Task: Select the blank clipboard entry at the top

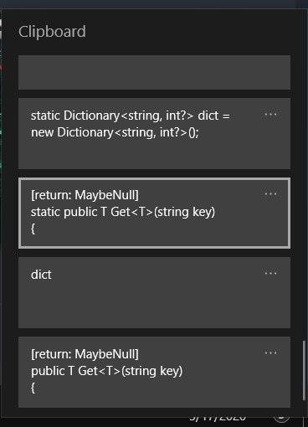Action: point(154,72)
